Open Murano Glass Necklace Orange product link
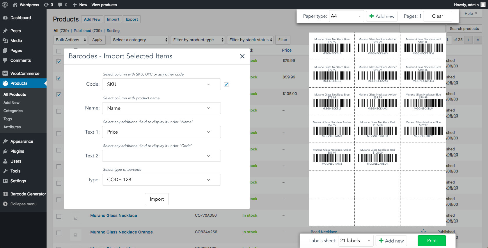Viewport: 488px width, 248px height. tap(121, 232)
